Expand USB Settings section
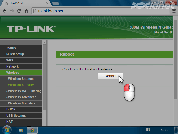 pos(16,116)
